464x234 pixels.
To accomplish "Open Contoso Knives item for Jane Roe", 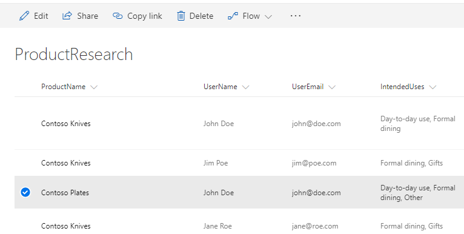I will (x=65, y=226).
